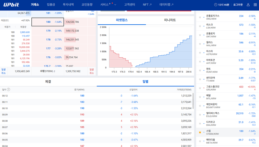The width and height of the screenshot is (259, 147).
Task: Click the 10,000.000 trade volume entry
Action: coord(24,47)
